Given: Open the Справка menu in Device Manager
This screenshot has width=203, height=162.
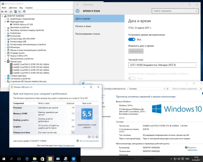Looking at the screenshot, I should click(x=29, y=8).
